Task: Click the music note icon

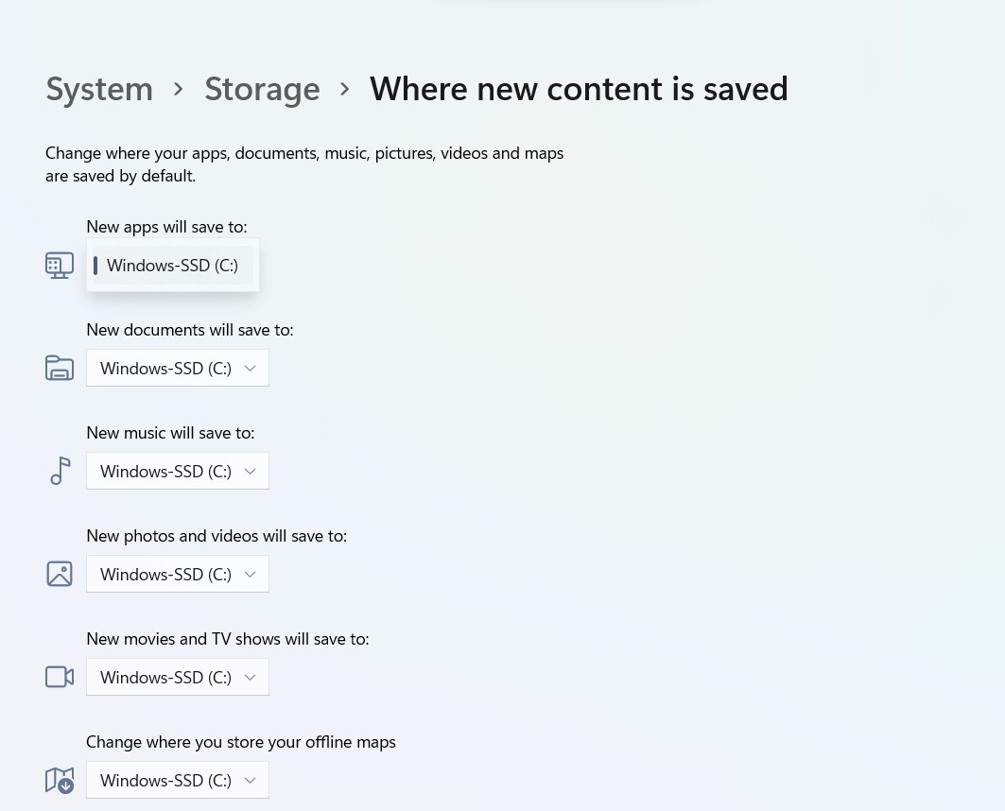Action: pos(60,471)
